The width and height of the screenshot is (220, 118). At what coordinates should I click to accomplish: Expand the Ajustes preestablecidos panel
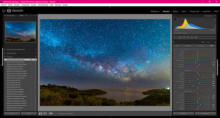coord(5,49)
